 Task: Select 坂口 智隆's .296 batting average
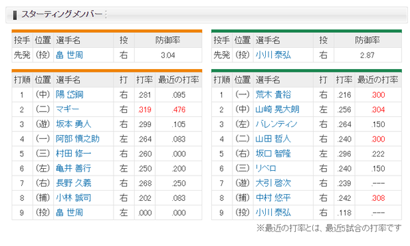click(x=344, y=154)
